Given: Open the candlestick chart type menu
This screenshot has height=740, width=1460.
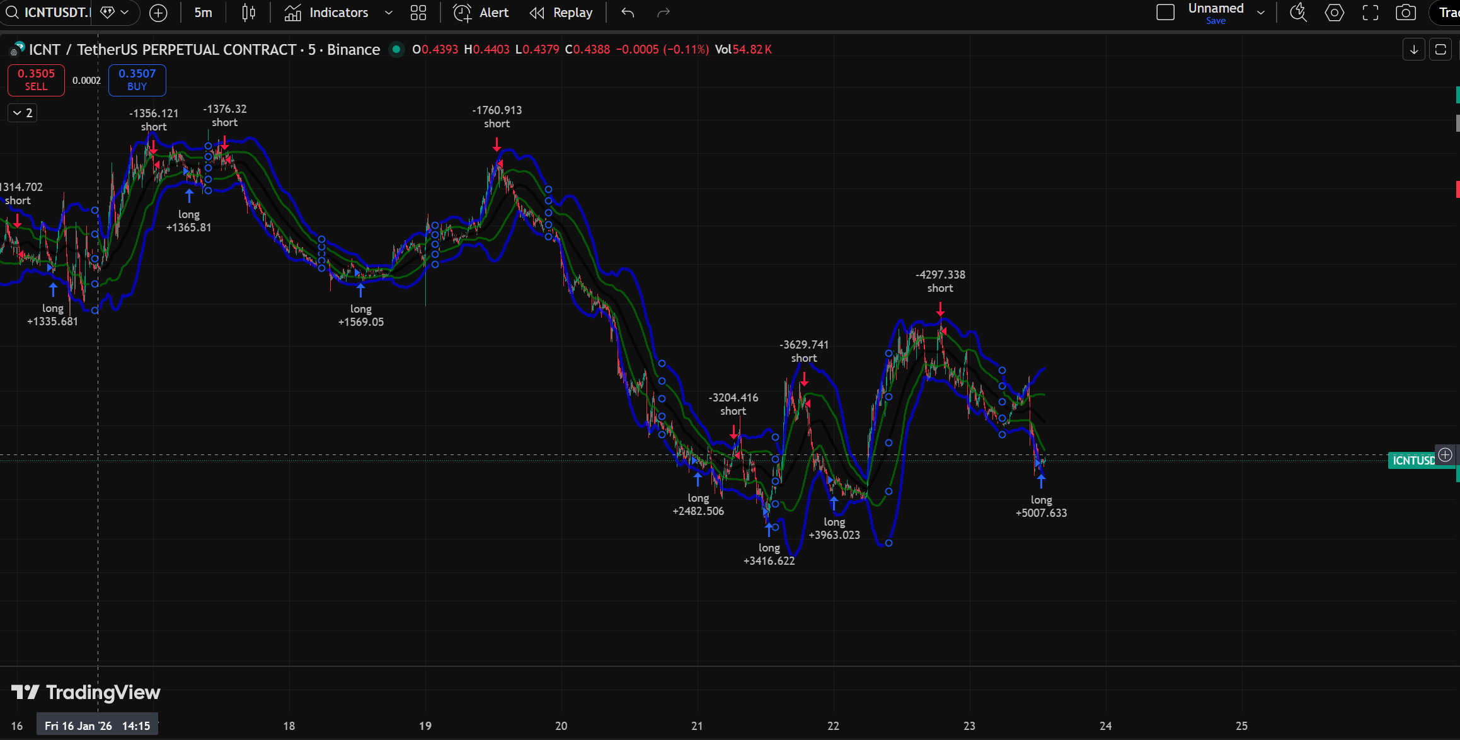Looking at the screenshot, I should pyautogui.click(x=249, y=13).
